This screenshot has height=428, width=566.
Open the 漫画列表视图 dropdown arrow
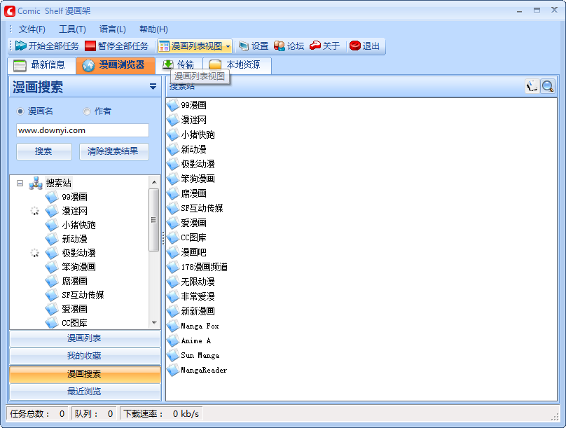pos(228,46)
